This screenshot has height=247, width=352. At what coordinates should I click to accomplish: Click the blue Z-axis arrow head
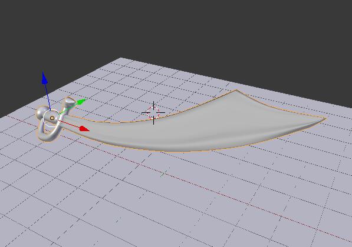click(x=44, y=78)
